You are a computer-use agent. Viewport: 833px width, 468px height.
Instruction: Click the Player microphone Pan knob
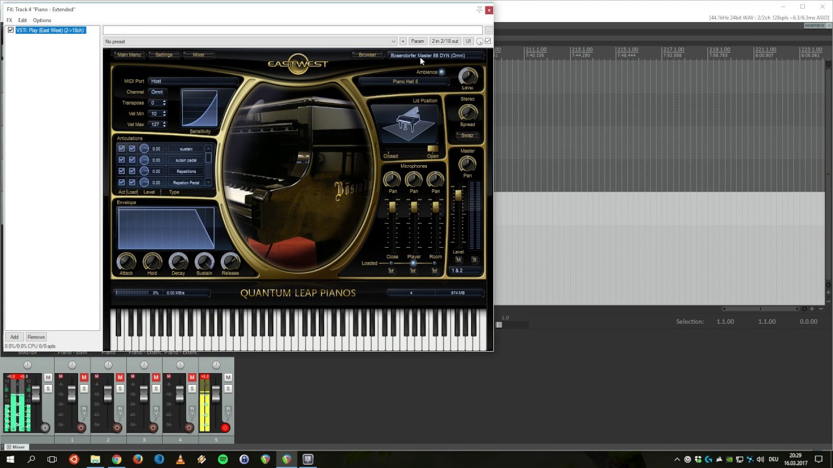(x=414, y=179)
